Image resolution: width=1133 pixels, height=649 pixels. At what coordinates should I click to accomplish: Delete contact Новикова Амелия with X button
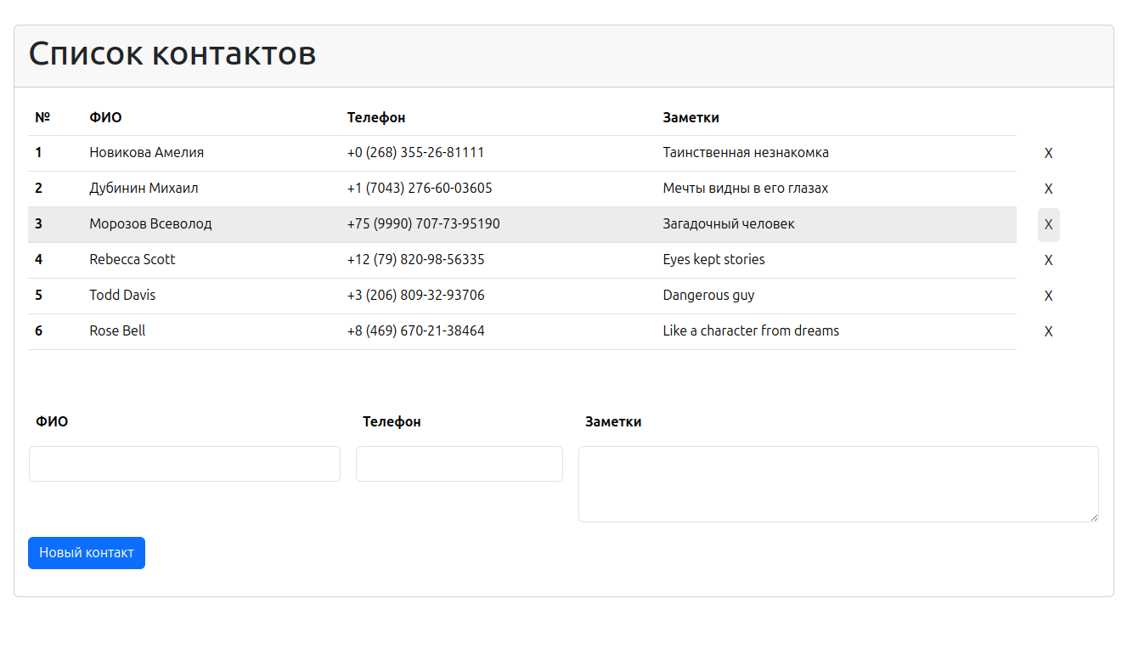point(1048,154)
